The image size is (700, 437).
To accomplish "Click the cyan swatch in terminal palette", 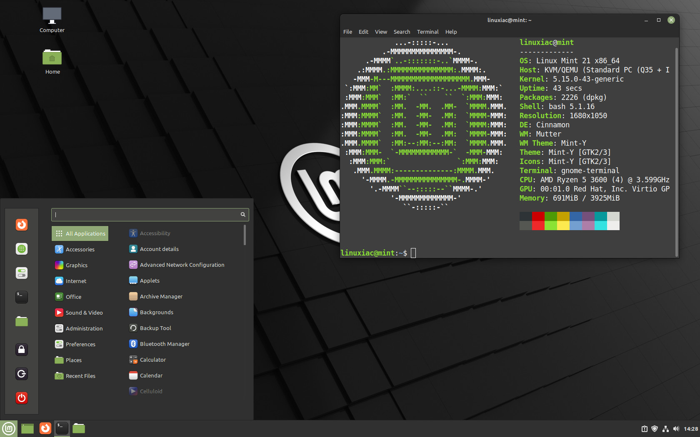I will click(601, 225).
